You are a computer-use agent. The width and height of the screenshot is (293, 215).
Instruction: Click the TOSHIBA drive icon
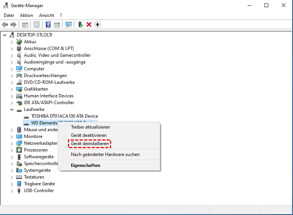pyautogui.click(x=26, y=117)
